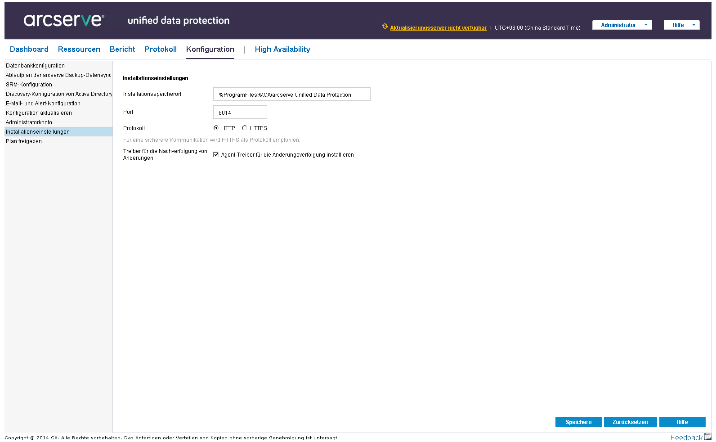Open E-Mail- und Alert-Konfiguration settings

point(43,104)
